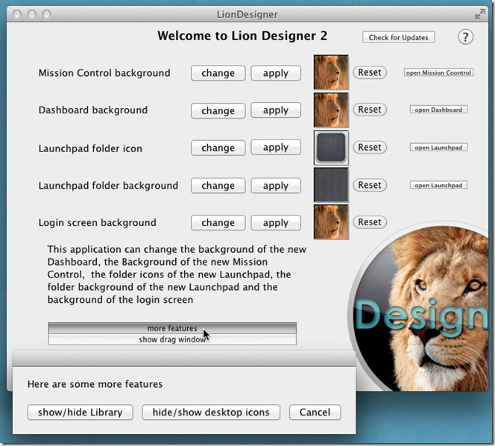Click the window close button
The image size is (495, 446).
pos(17,14)
